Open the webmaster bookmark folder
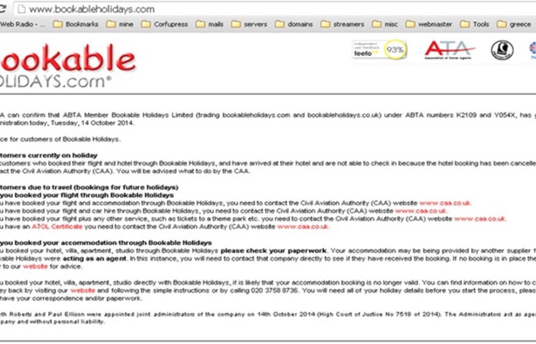536x344 pixels. 429,24
